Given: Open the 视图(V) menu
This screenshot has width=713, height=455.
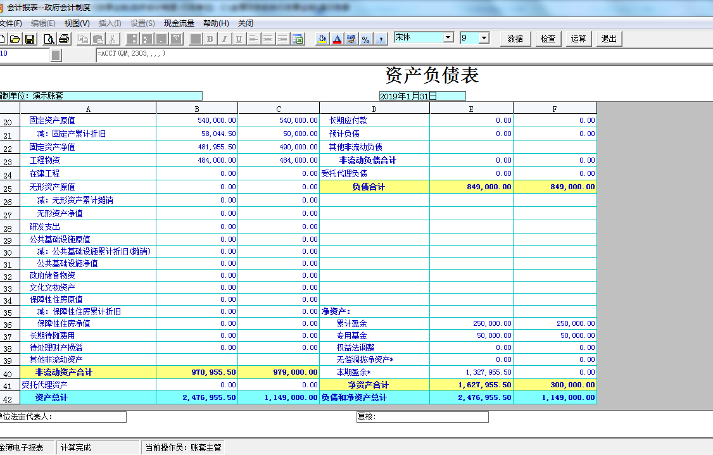Looking at the screenshot, I should [77, 23].
